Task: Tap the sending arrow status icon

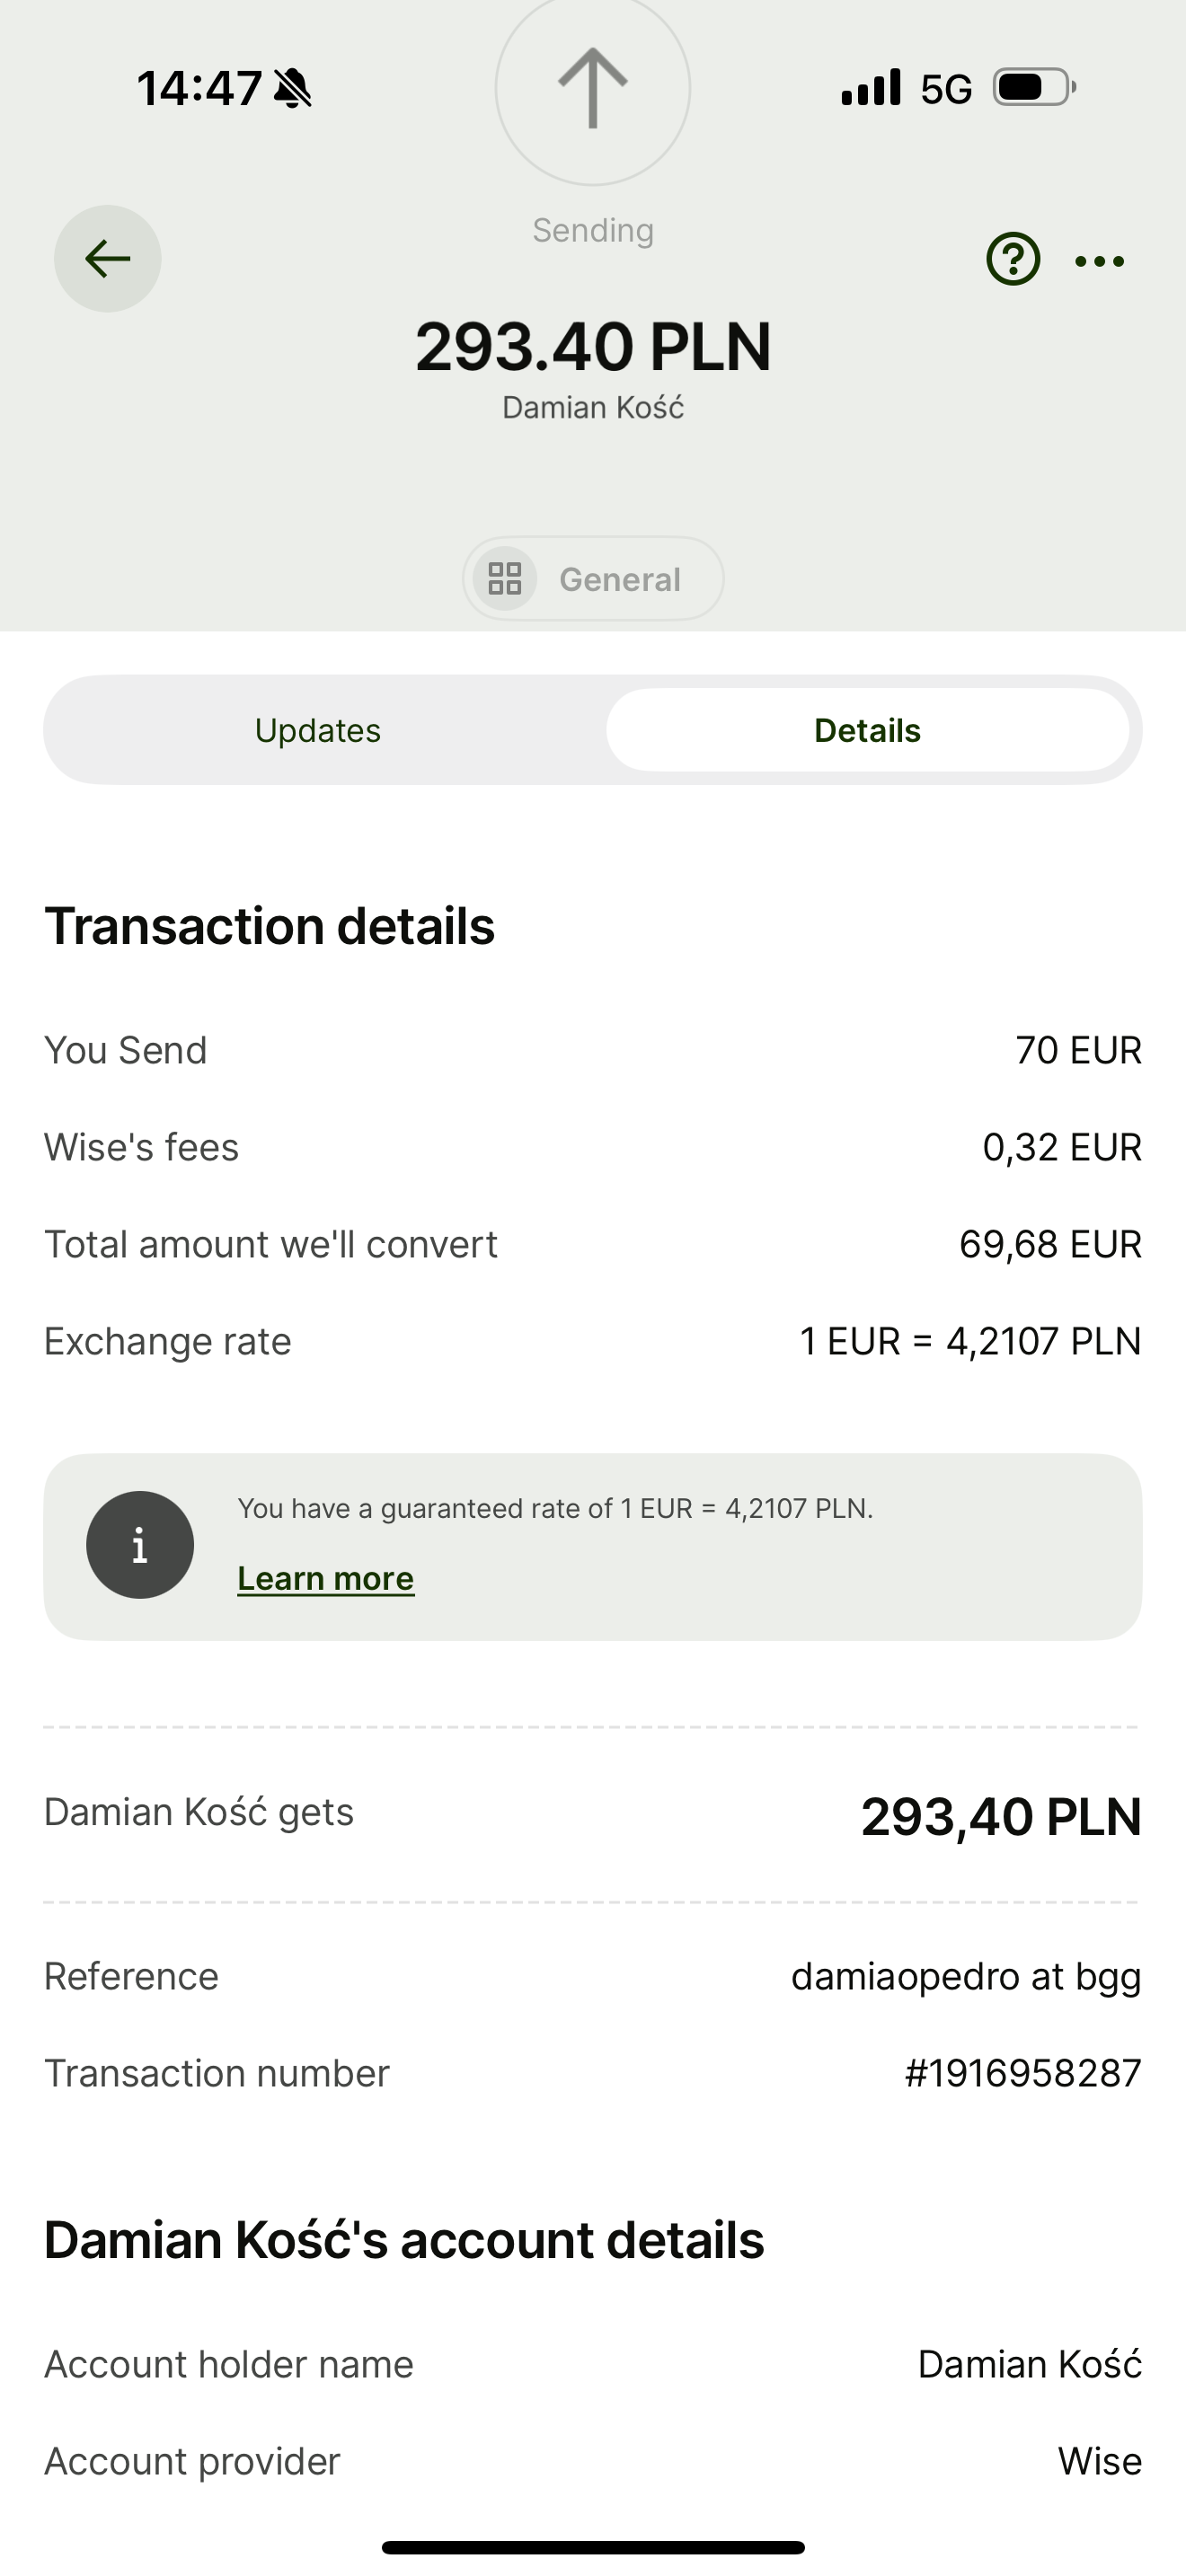Action: coord(592,88)
